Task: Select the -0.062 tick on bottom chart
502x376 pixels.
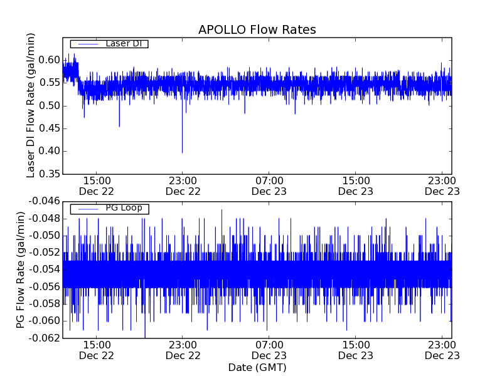Action: coord(45,338)
